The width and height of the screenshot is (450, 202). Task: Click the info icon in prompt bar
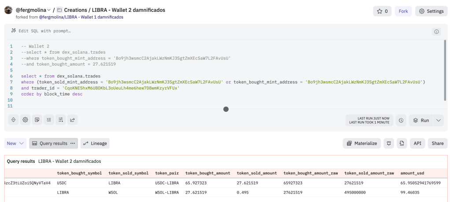point(436,31)
